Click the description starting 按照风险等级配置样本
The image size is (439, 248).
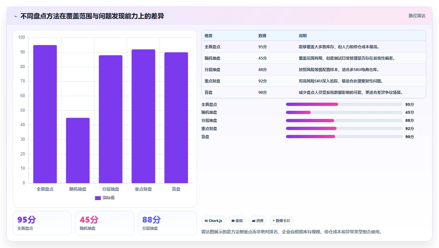(339, 70)
